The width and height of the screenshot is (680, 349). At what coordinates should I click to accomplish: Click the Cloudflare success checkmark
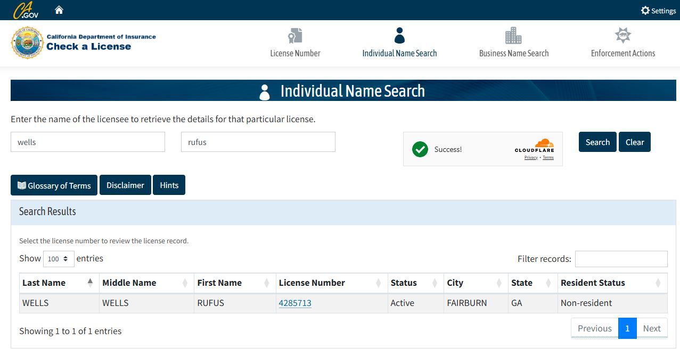click(420, 149)
